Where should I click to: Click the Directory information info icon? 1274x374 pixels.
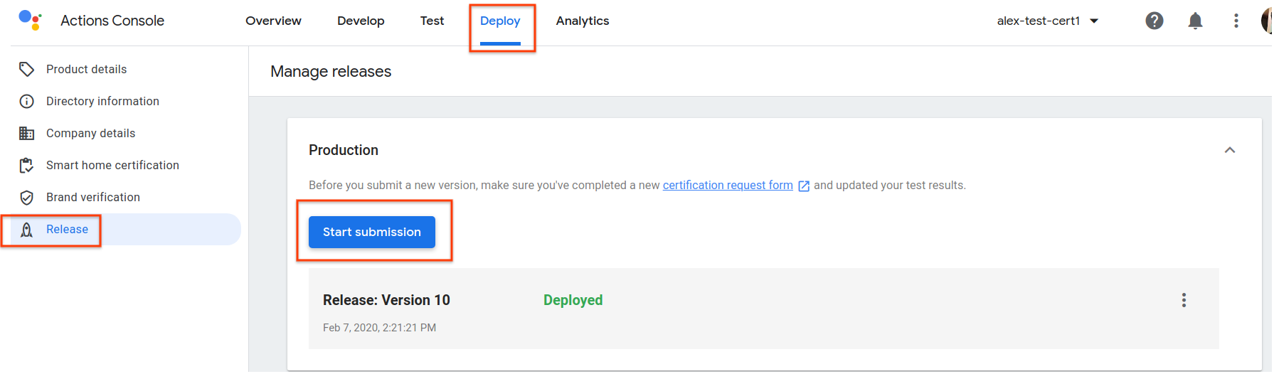(27, 101)
